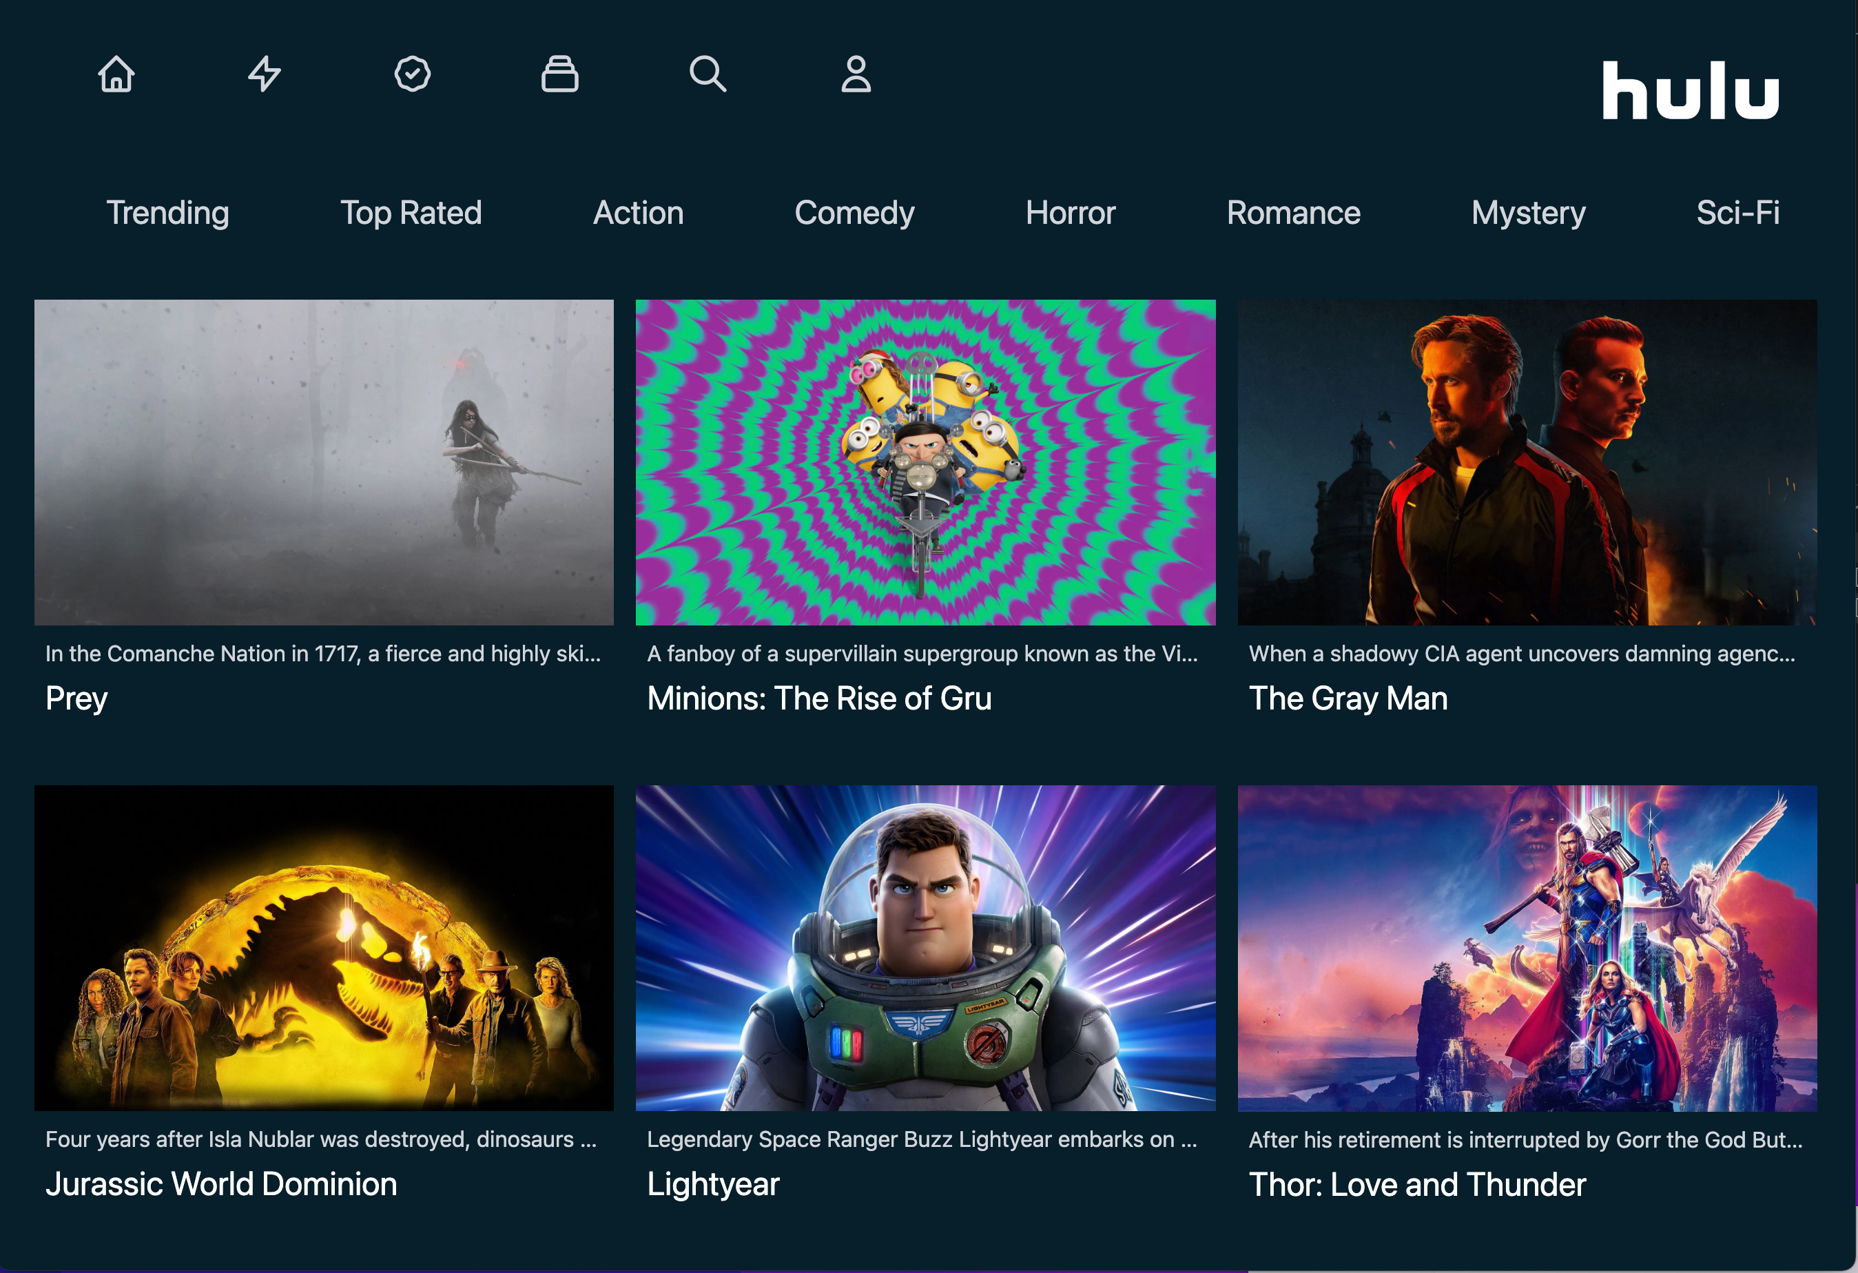Click the Verified badge check icon

pyautogui.click(x=413, y=74)
